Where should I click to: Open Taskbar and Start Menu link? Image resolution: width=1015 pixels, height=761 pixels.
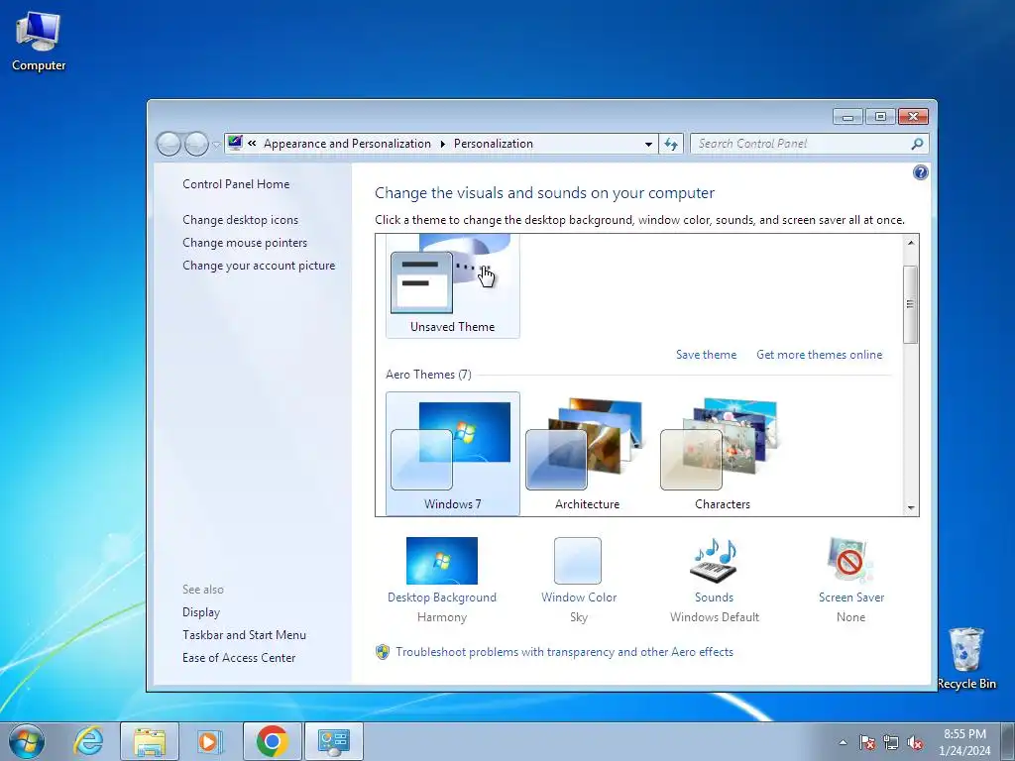pyautogui.click(x=244, y=635)
